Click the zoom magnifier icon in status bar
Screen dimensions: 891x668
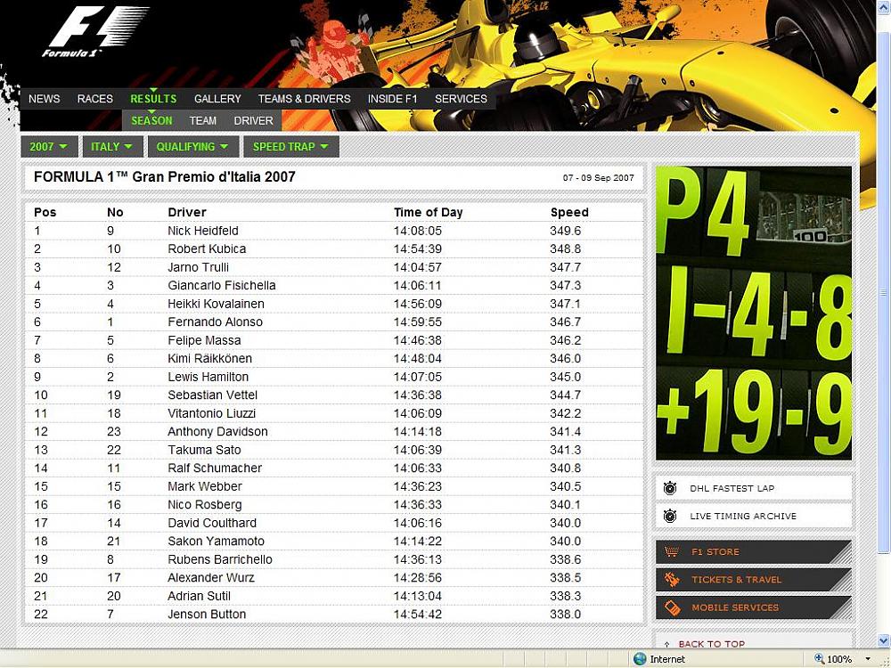[x=819, y=659]
